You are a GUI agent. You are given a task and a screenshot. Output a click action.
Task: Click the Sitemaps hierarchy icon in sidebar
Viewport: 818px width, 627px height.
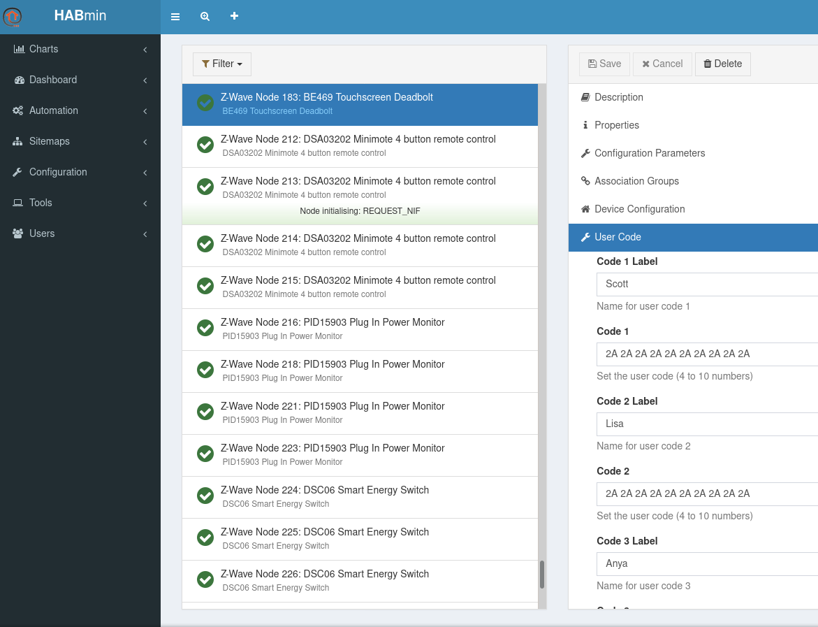(x=17, y=141)
